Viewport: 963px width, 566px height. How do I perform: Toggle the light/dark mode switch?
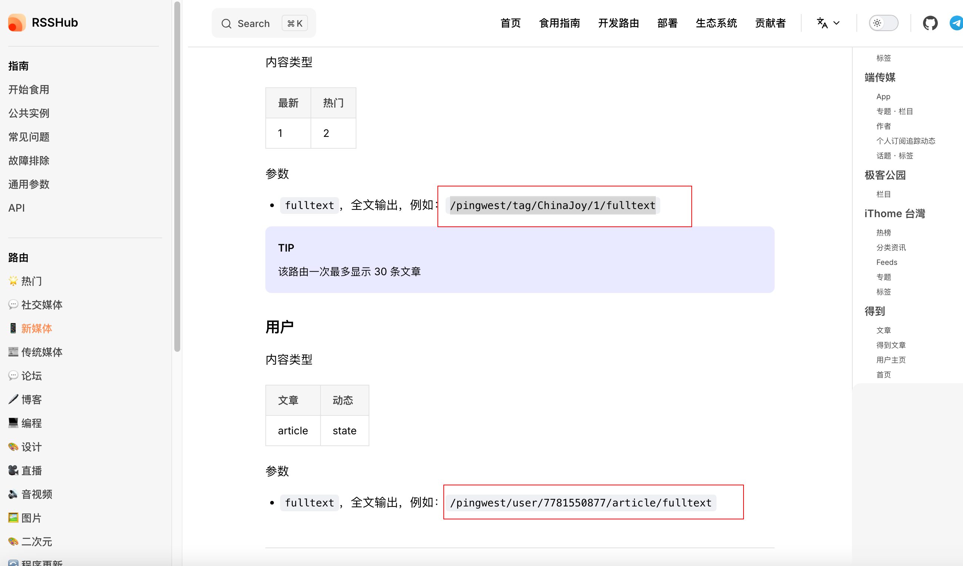coord(883,23)
